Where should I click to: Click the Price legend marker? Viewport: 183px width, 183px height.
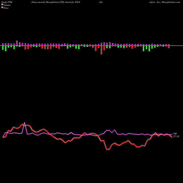coord(2,7)
